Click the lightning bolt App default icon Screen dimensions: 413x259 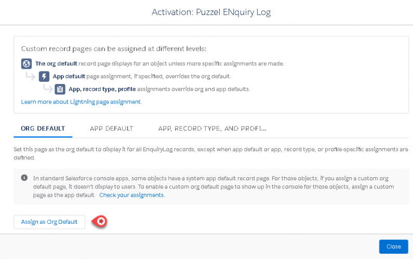coord(45,77)
